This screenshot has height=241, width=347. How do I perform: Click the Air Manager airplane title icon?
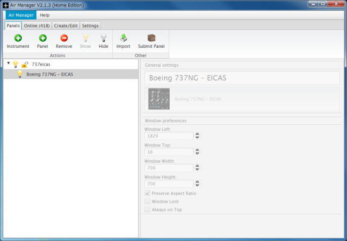[x=5, y=5]
